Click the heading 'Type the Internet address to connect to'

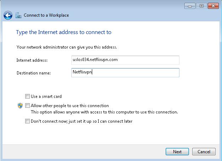tap(63, 32)
